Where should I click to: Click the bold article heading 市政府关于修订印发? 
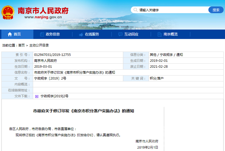point(84,111)
